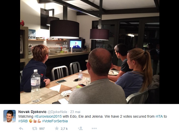Open the #ITA hashtag link
The image size is (179, 136).
click(x=159, y=116)
